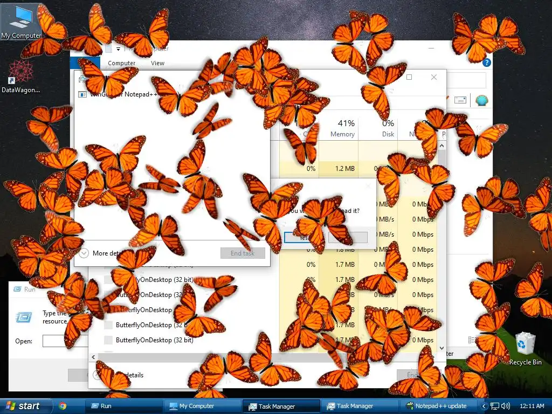
Task: Click scroll-up arrow in Task Manager list
Action: coord(441,146)
